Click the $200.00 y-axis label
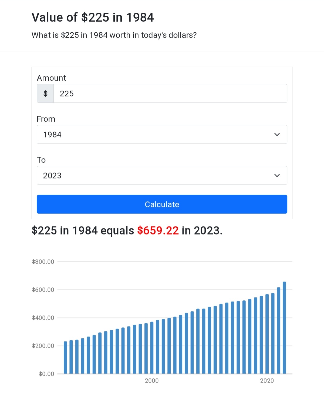324x405 pixels. [43, 346]
